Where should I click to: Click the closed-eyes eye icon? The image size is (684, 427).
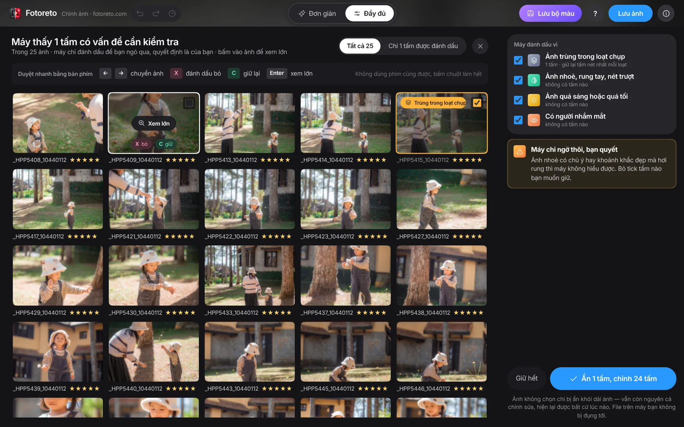pos(534,120)
